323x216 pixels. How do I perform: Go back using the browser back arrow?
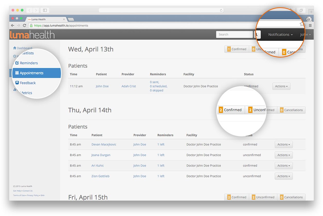pyautogui.click(x=12, y=25)
